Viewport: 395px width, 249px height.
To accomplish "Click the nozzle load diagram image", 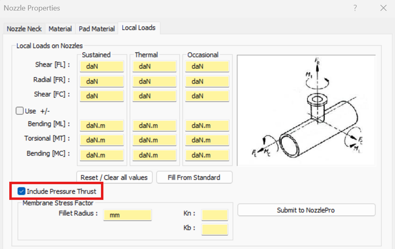I will pyautogui.click(x=306, y=110).
